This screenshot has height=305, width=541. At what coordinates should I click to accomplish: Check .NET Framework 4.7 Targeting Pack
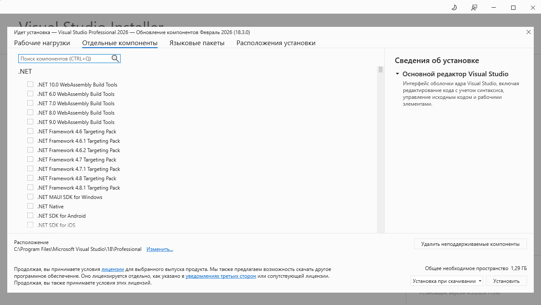(30, 159)
